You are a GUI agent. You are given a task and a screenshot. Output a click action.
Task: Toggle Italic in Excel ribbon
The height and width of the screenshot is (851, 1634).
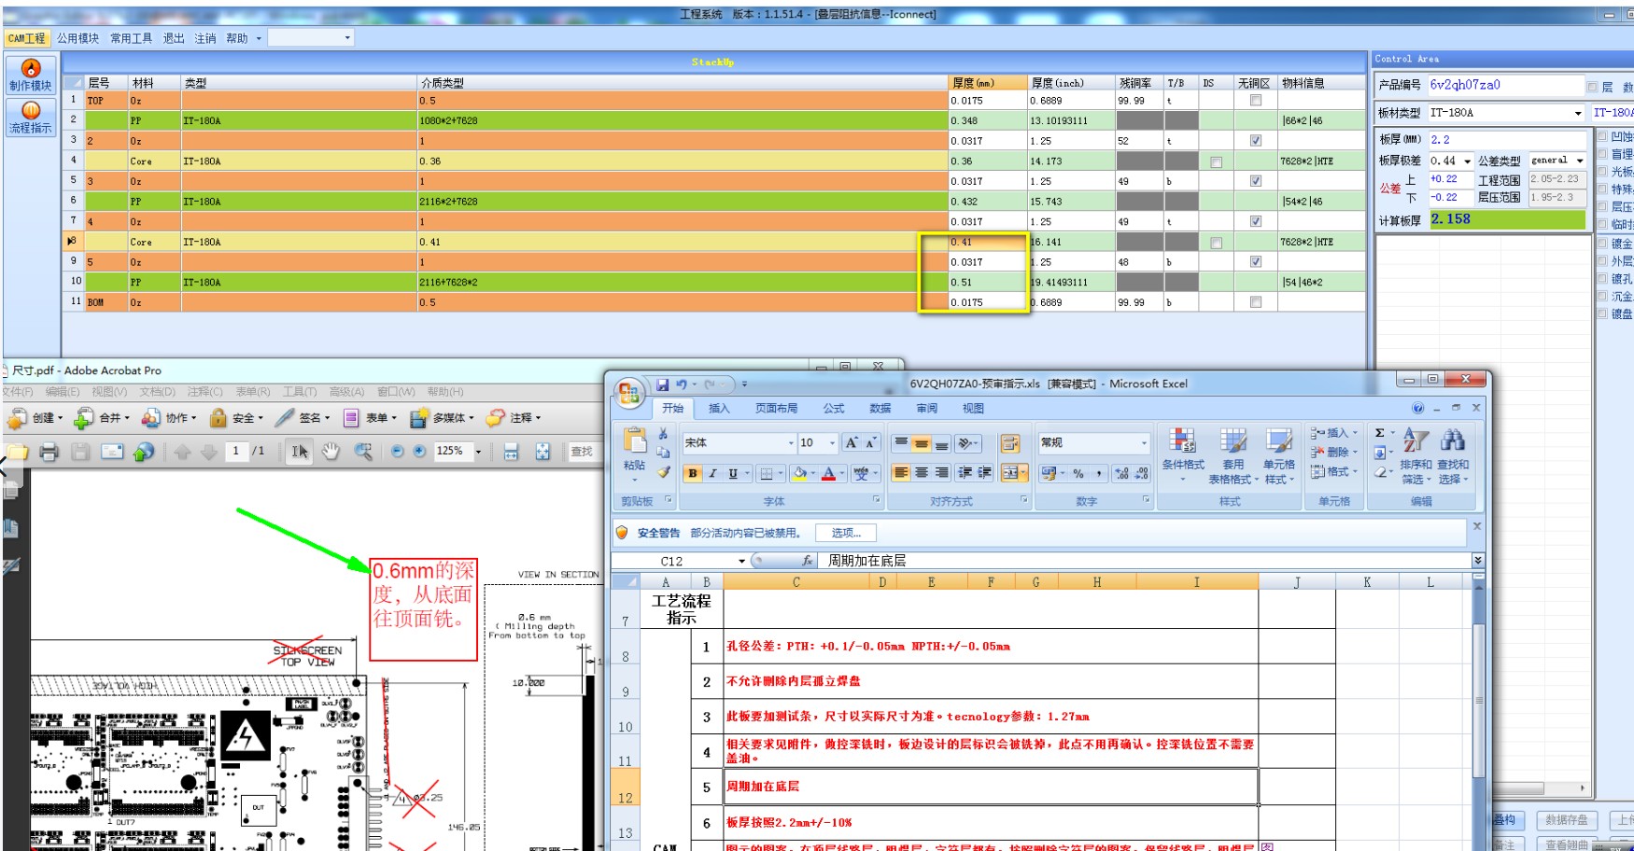pos(712,473)
